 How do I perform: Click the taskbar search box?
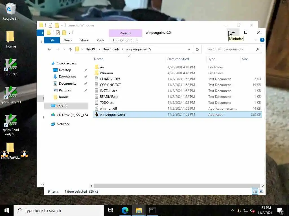pos(59,210)
